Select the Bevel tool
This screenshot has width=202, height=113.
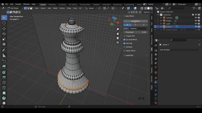[4, 78]
